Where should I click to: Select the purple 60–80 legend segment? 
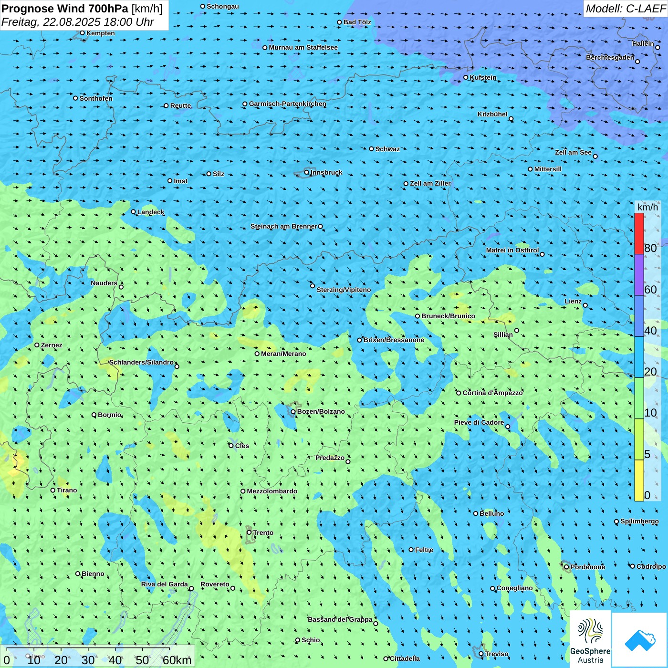point(639,275)
